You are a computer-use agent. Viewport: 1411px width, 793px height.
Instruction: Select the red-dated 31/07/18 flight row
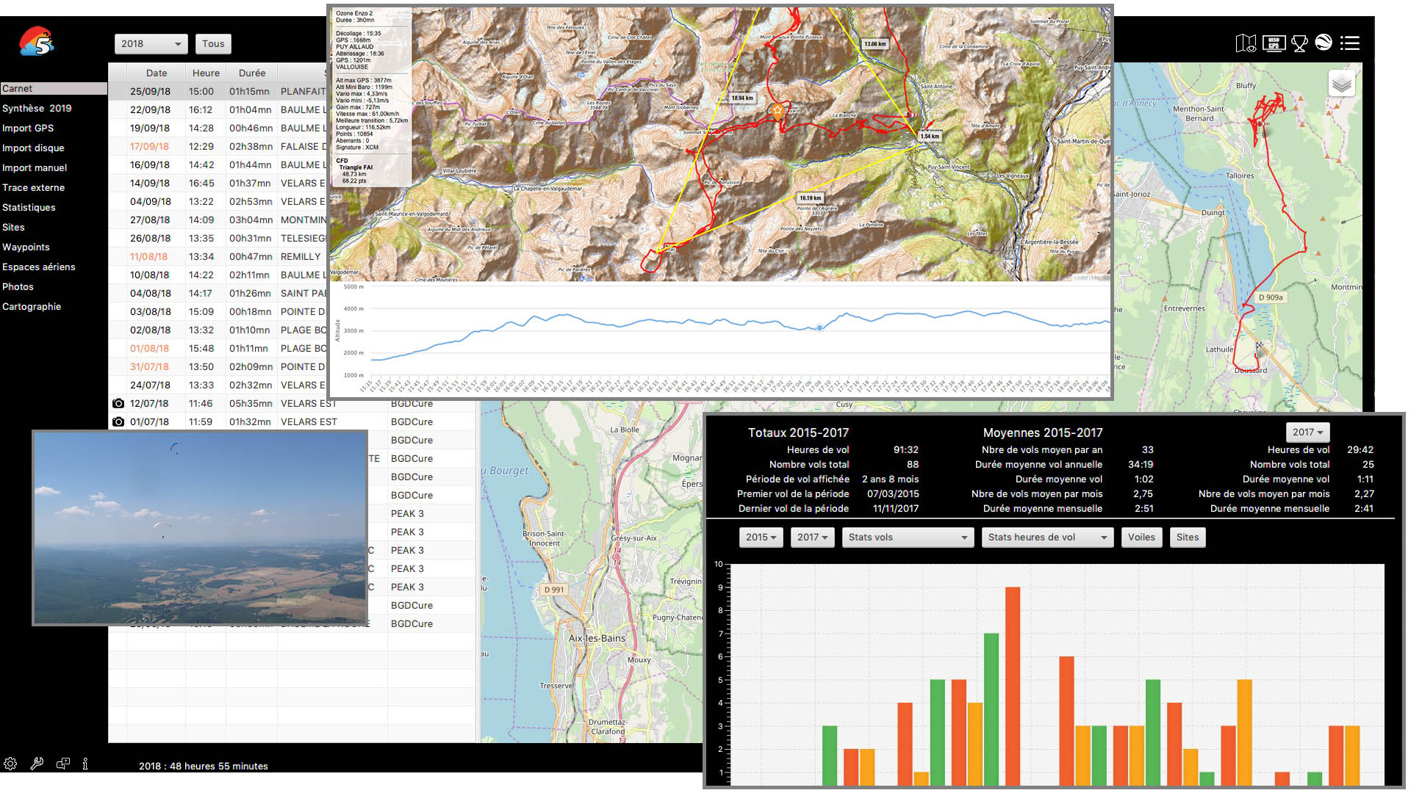[x=218, y=366]
